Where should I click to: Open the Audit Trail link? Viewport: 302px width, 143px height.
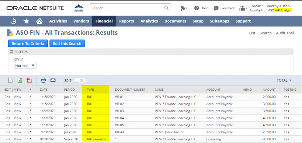click(x=285, y=33)
